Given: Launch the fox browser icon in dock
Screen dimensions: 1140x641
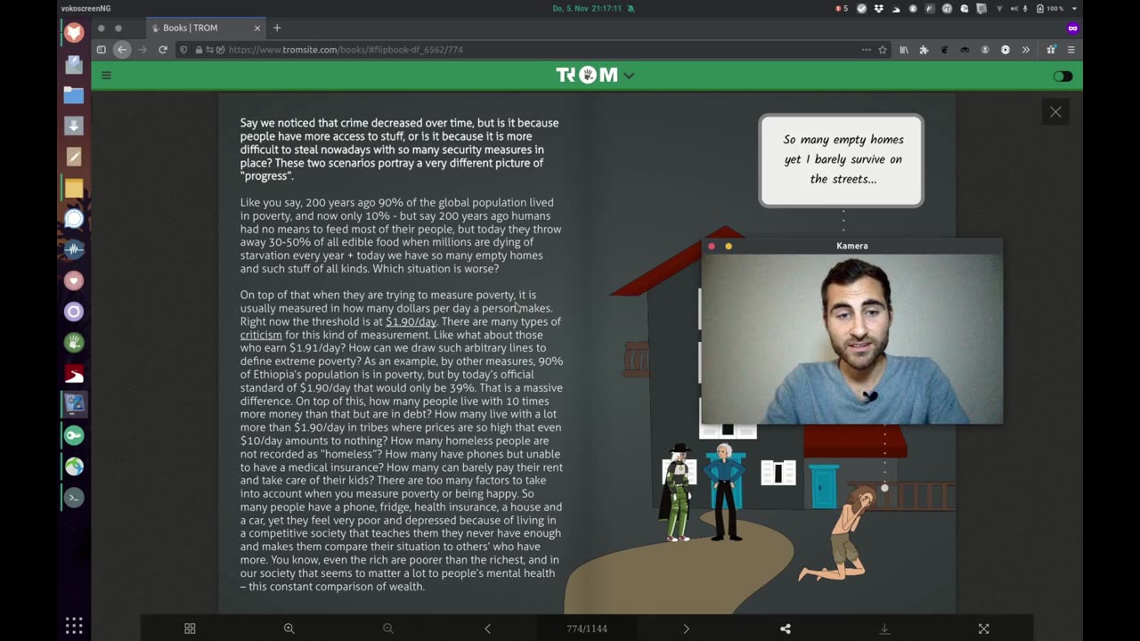Looking at the screenshot, I should point(74,33).
